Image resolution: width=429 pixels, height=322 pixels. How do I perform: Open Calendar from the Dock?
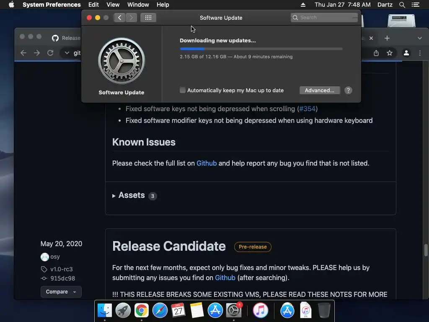[x=178, y=311]
